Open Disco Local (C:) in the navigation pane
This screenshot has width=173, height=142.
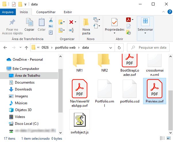click(27, 124)
